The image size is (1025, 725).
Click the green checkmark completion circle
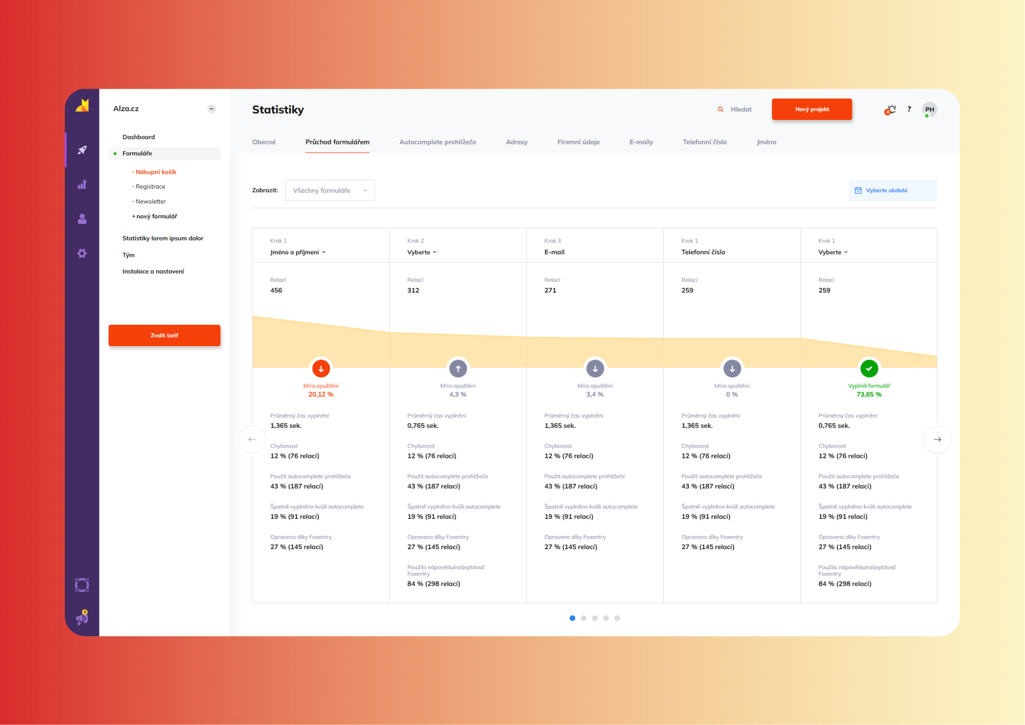pyautogui.click(x=869, y=368)
